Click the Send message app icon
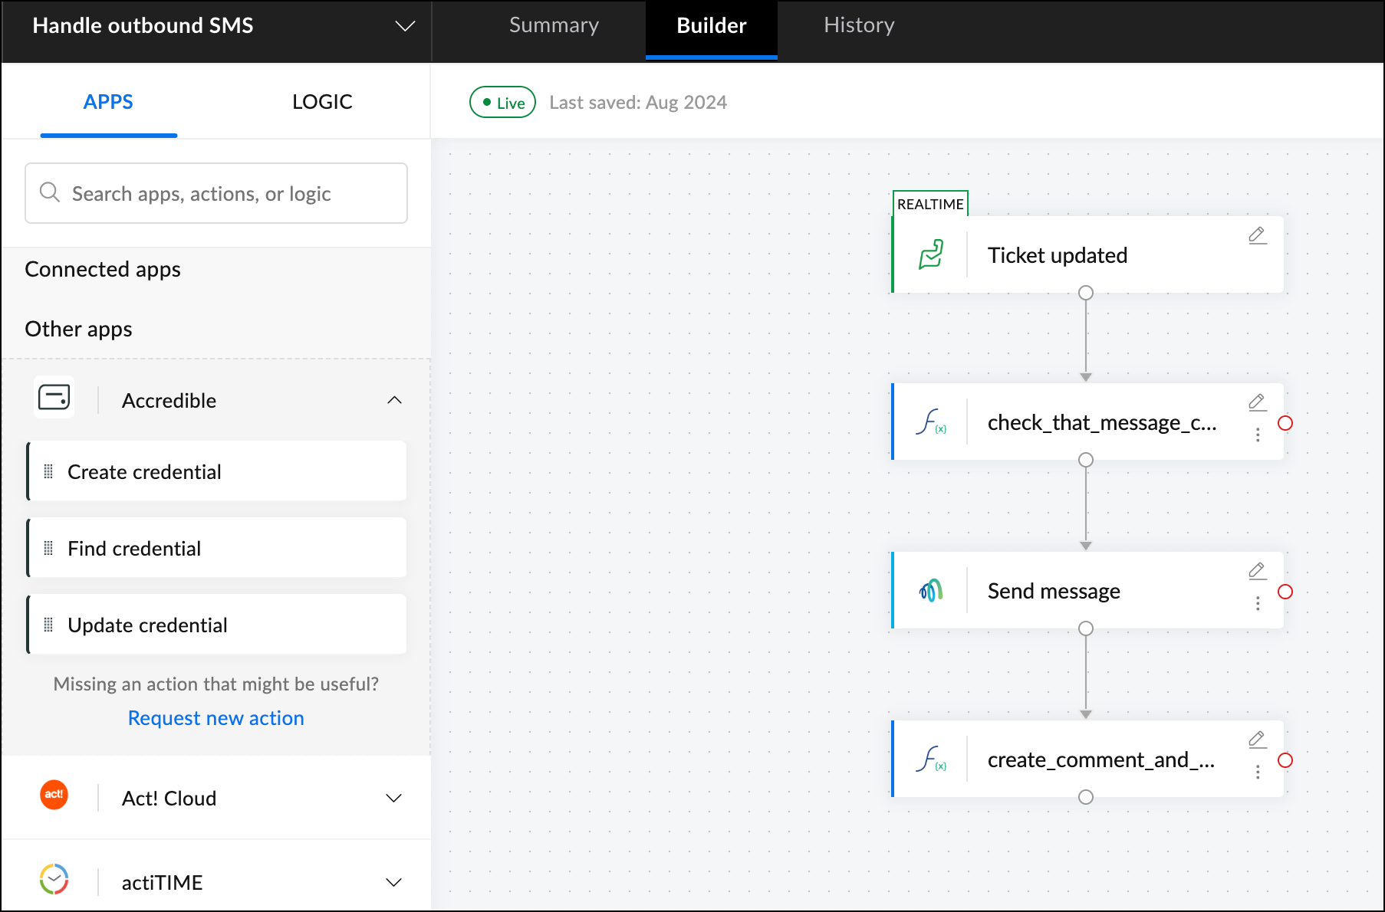This screenshot has height=912, width=1385. [931, 591]
